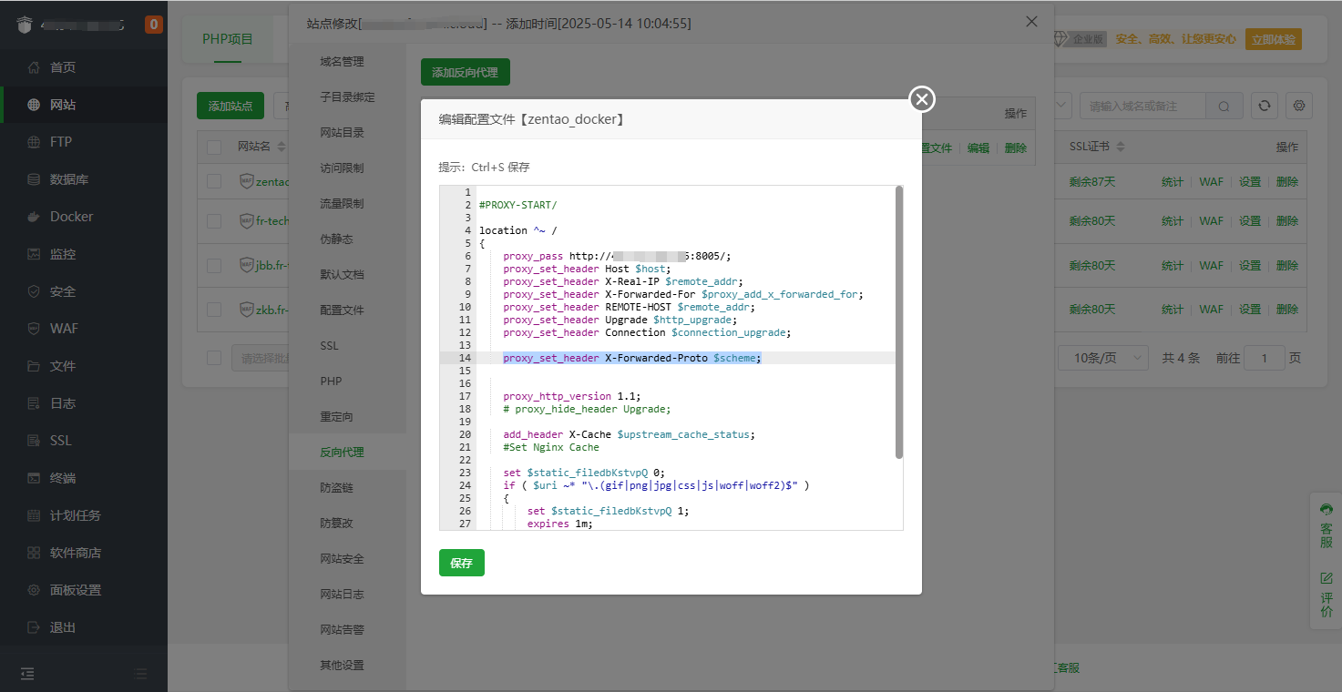Screen dimensions: 1342x692
Task: Sort by the 网站名 column arrows
Action: pyautogui.click(x=282, y=147)
